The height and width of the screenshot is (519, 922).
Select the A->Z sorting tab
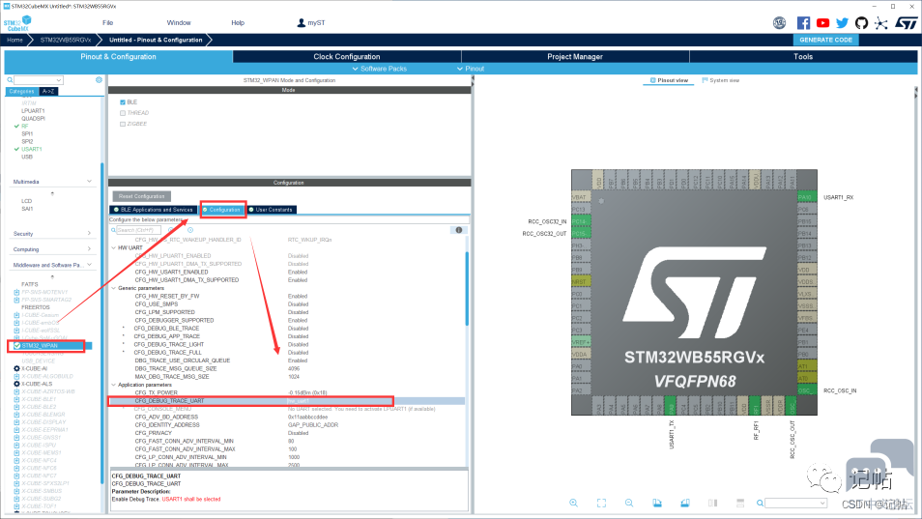pyautogui.click(x=48, y=92)
